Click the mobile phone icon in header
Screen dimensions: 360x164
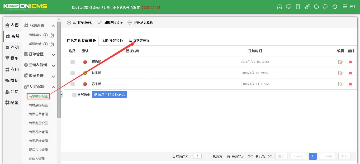298,7
